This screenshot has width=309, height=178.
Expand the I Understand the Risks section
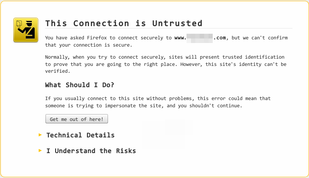coord(91,151)
